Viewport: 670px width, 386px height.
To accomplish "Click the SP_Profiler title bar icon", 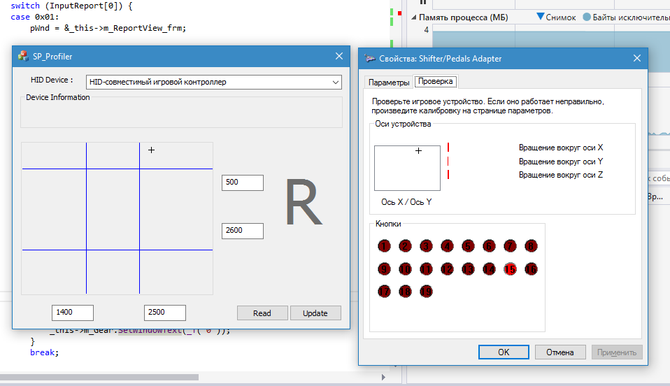I will click(x=23, y=57).
